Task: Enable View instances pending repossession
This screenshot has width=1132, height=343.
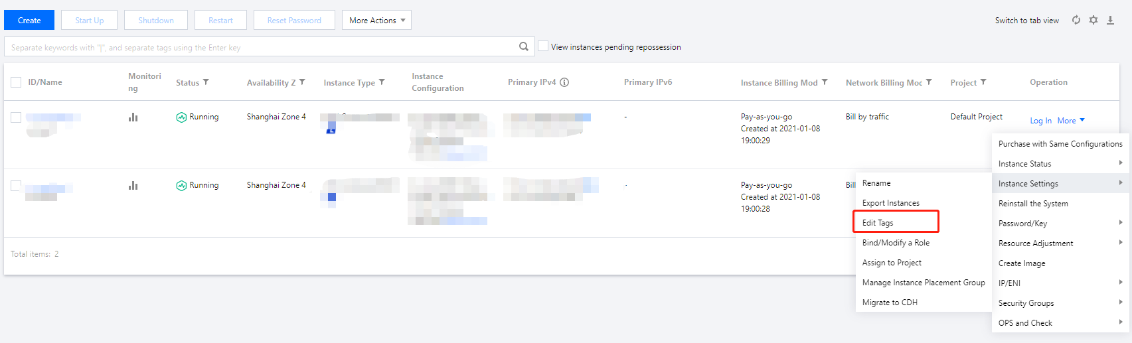Action: click(x=543, y=46)
